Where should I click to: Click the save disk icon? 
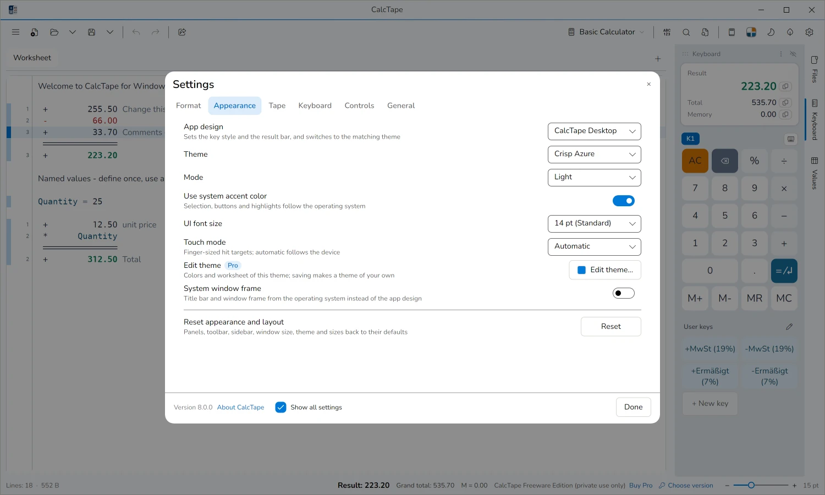tap(92, 32)
